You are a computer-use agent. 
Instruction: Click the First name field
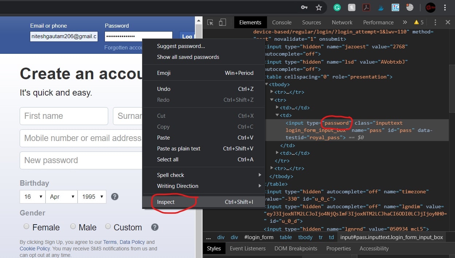pyautogui.click(x=64, y=116)
